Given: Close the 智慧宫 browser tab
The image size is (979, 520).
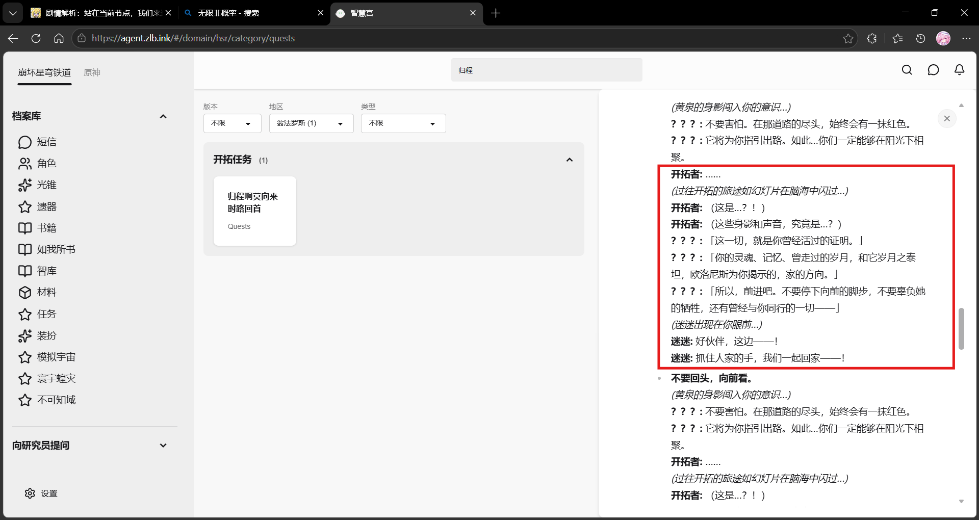Looking at the screenshot, I should [473, 13].
